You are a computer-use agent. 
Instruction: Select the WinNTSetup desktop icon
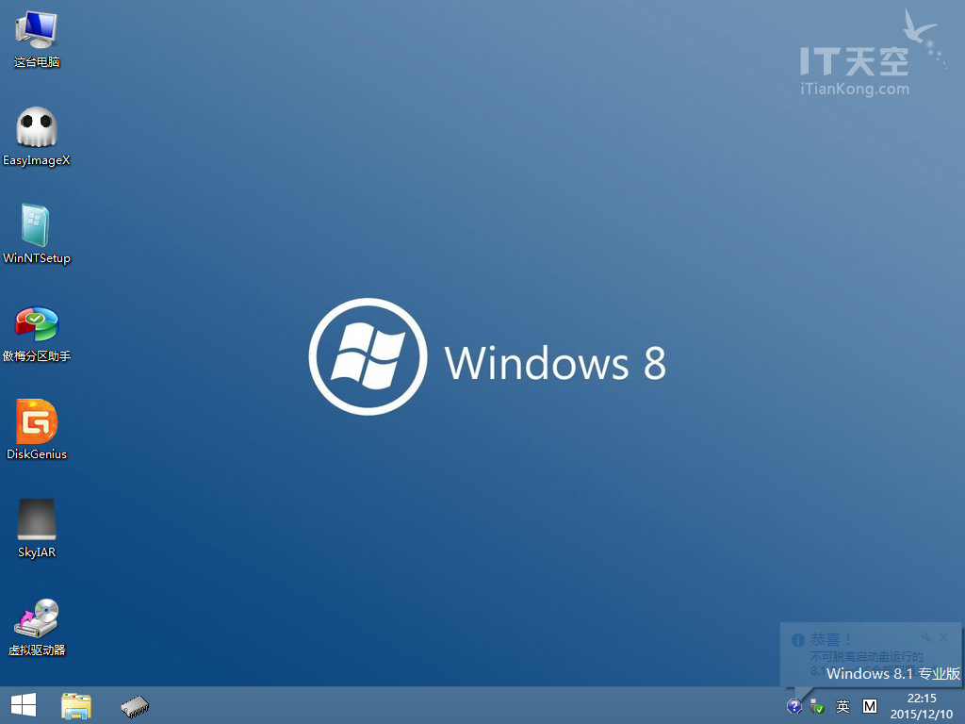37,234
